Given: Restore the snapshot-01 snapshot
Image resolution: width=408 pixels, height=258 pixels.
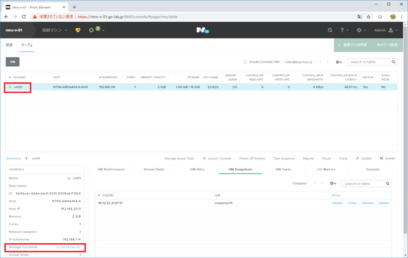Looking at the screenshot, I should 367,203.
